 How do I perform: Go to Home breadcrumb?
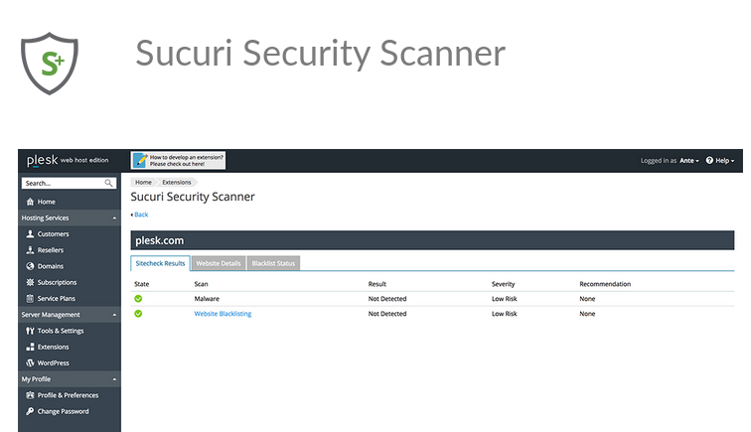[143, 182]
